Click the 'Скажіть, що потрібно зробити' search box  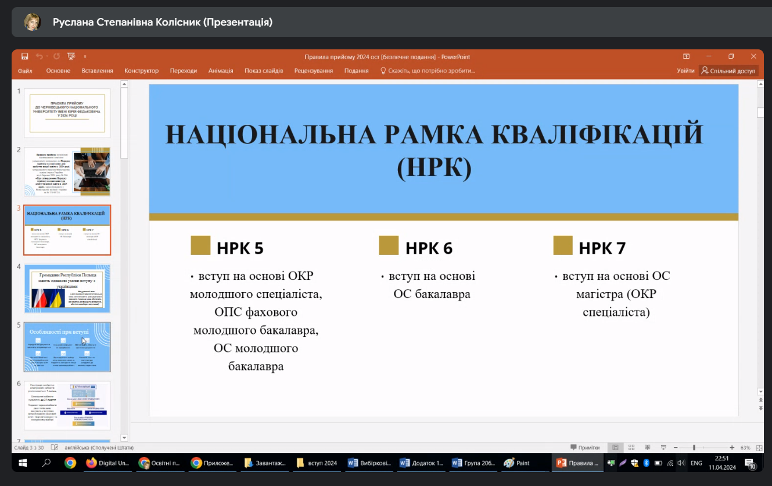point(428,71)
